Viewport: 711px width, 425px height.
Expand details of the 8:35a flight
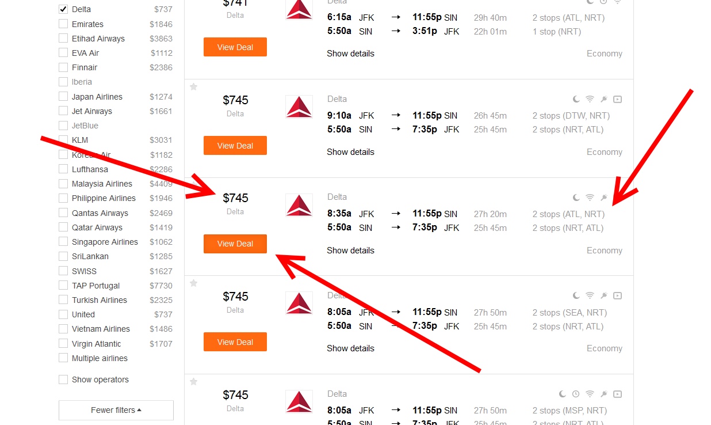pos(350,251)
